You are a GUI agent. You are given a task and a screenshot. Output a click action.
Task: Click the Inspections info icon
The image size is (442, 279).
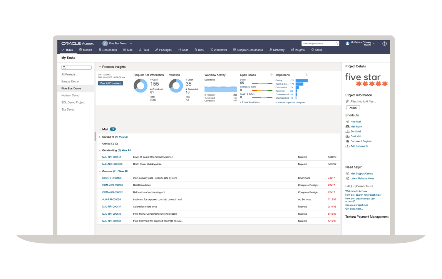coord(307,75)
